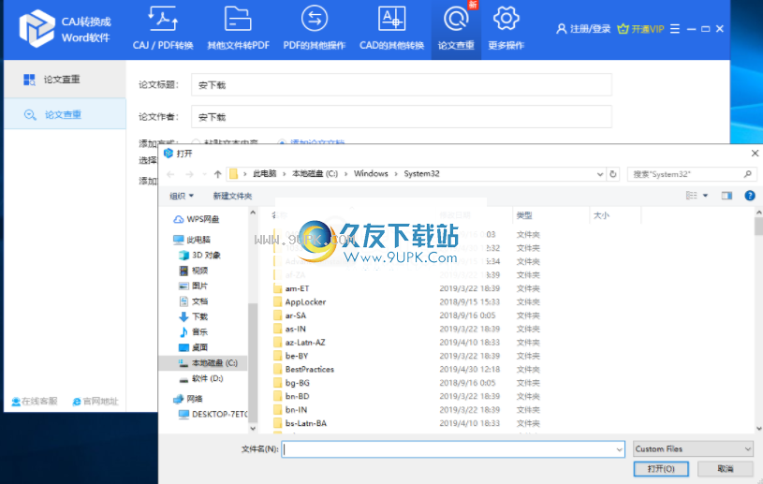Open 下载 folder in tree
This screenshot has width=763, height=484.
pos(194,316)
